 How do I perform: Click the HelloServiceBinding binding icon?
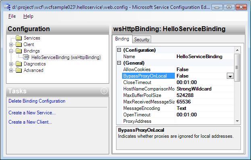coord(26,57)
